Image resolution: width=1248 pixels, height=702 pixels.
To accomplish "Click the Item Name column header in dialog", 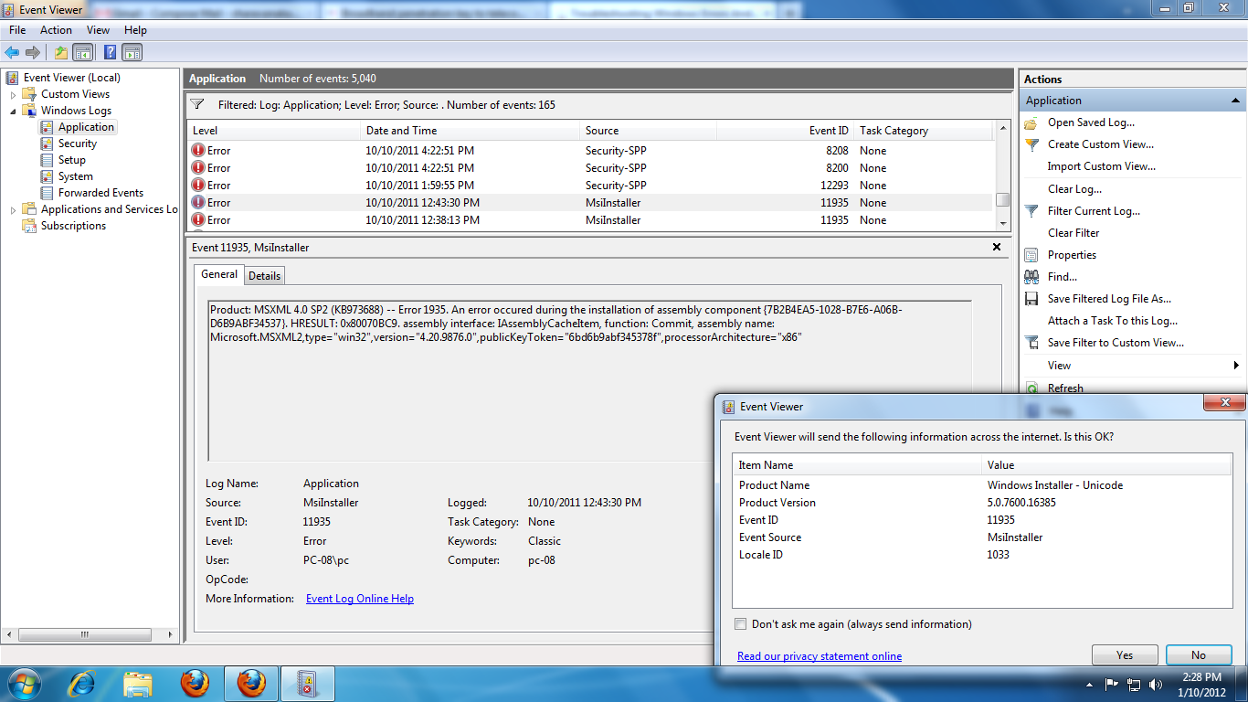I will 857,465.
